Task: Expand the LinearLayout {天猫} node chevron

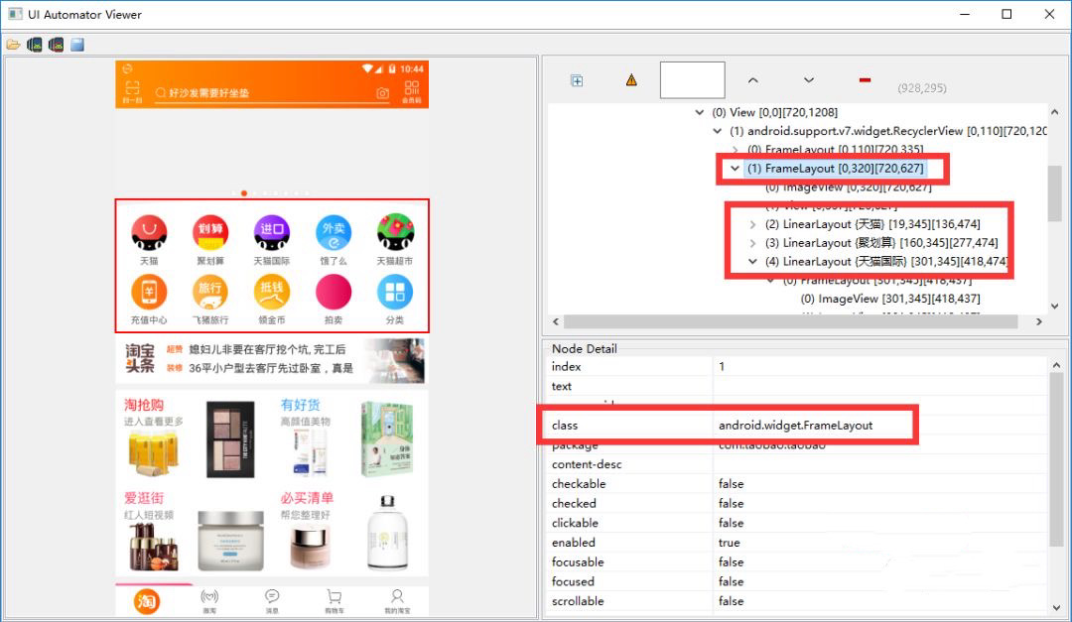Action: (x=752, y=224)
